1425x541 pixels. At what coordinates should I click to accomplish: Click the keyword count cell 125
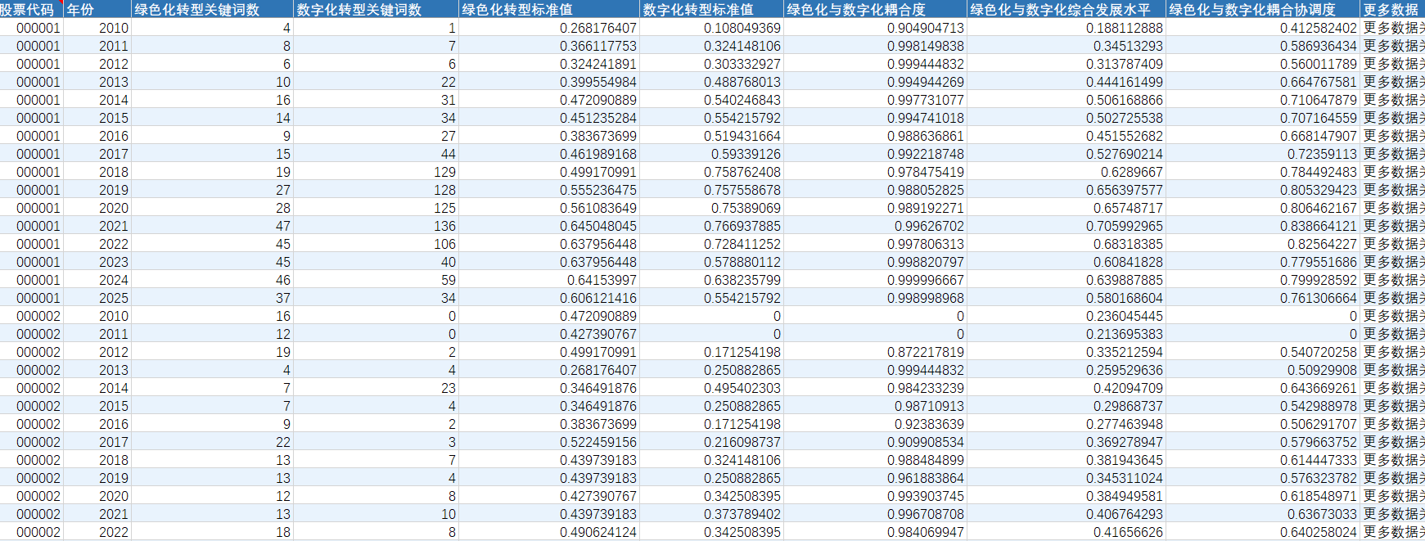[x=376, y=208]
